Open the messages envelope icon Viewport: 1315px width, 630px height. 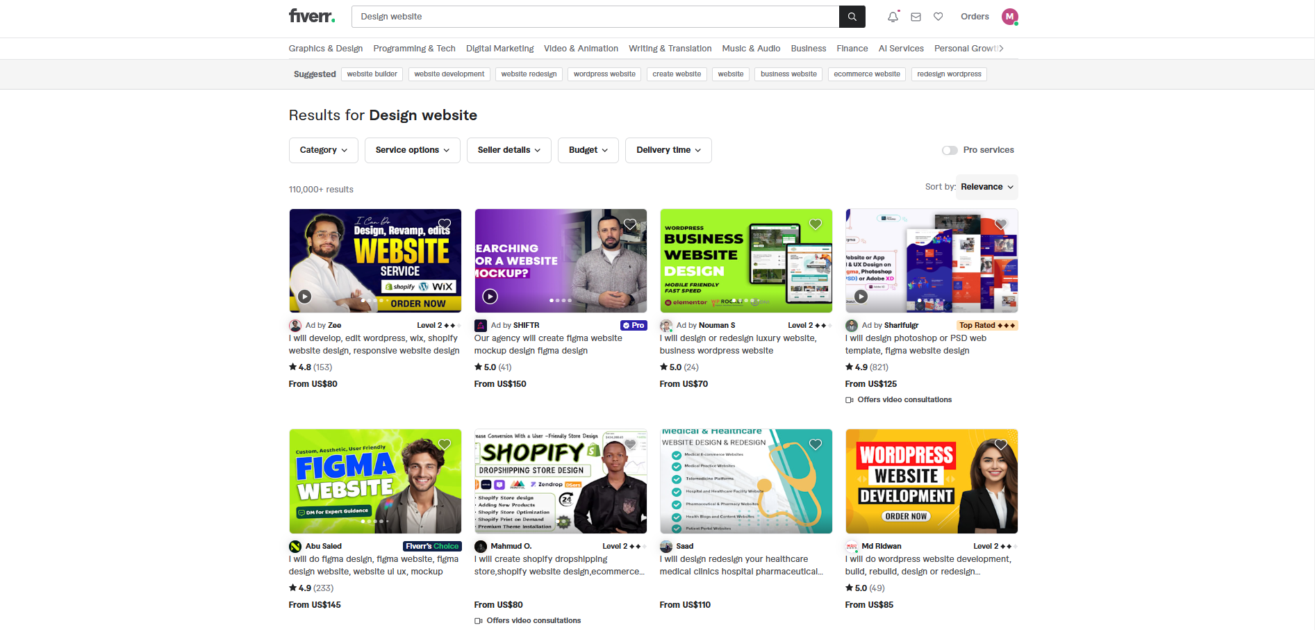916,17
